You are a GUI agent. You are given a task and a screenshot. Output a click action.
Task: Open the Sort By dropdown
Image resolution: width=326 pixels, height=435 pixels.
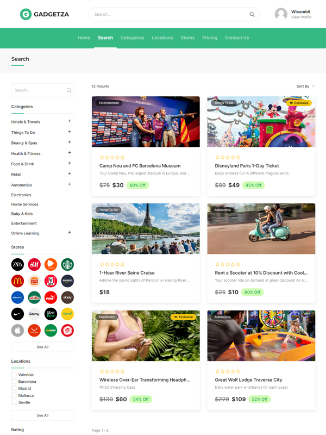click(x=305, y=86)
